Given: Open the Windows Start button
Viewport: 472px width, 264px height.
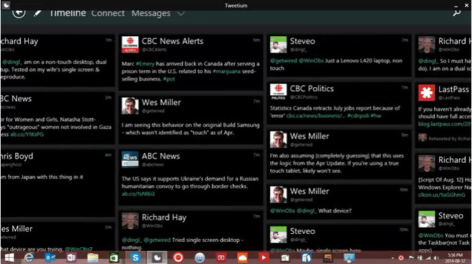Looking at the screenshot, I should click(9, 258).
